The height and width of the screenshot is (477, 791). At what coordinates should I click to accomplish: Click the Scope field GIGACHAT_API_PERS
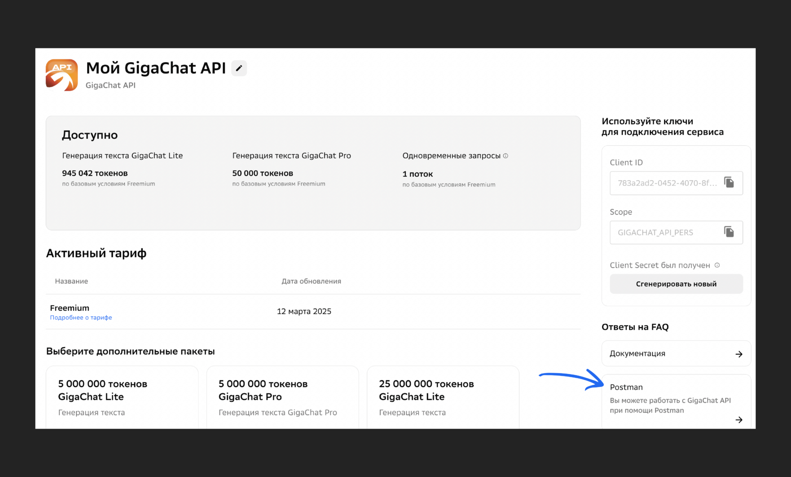click(676, 232)
